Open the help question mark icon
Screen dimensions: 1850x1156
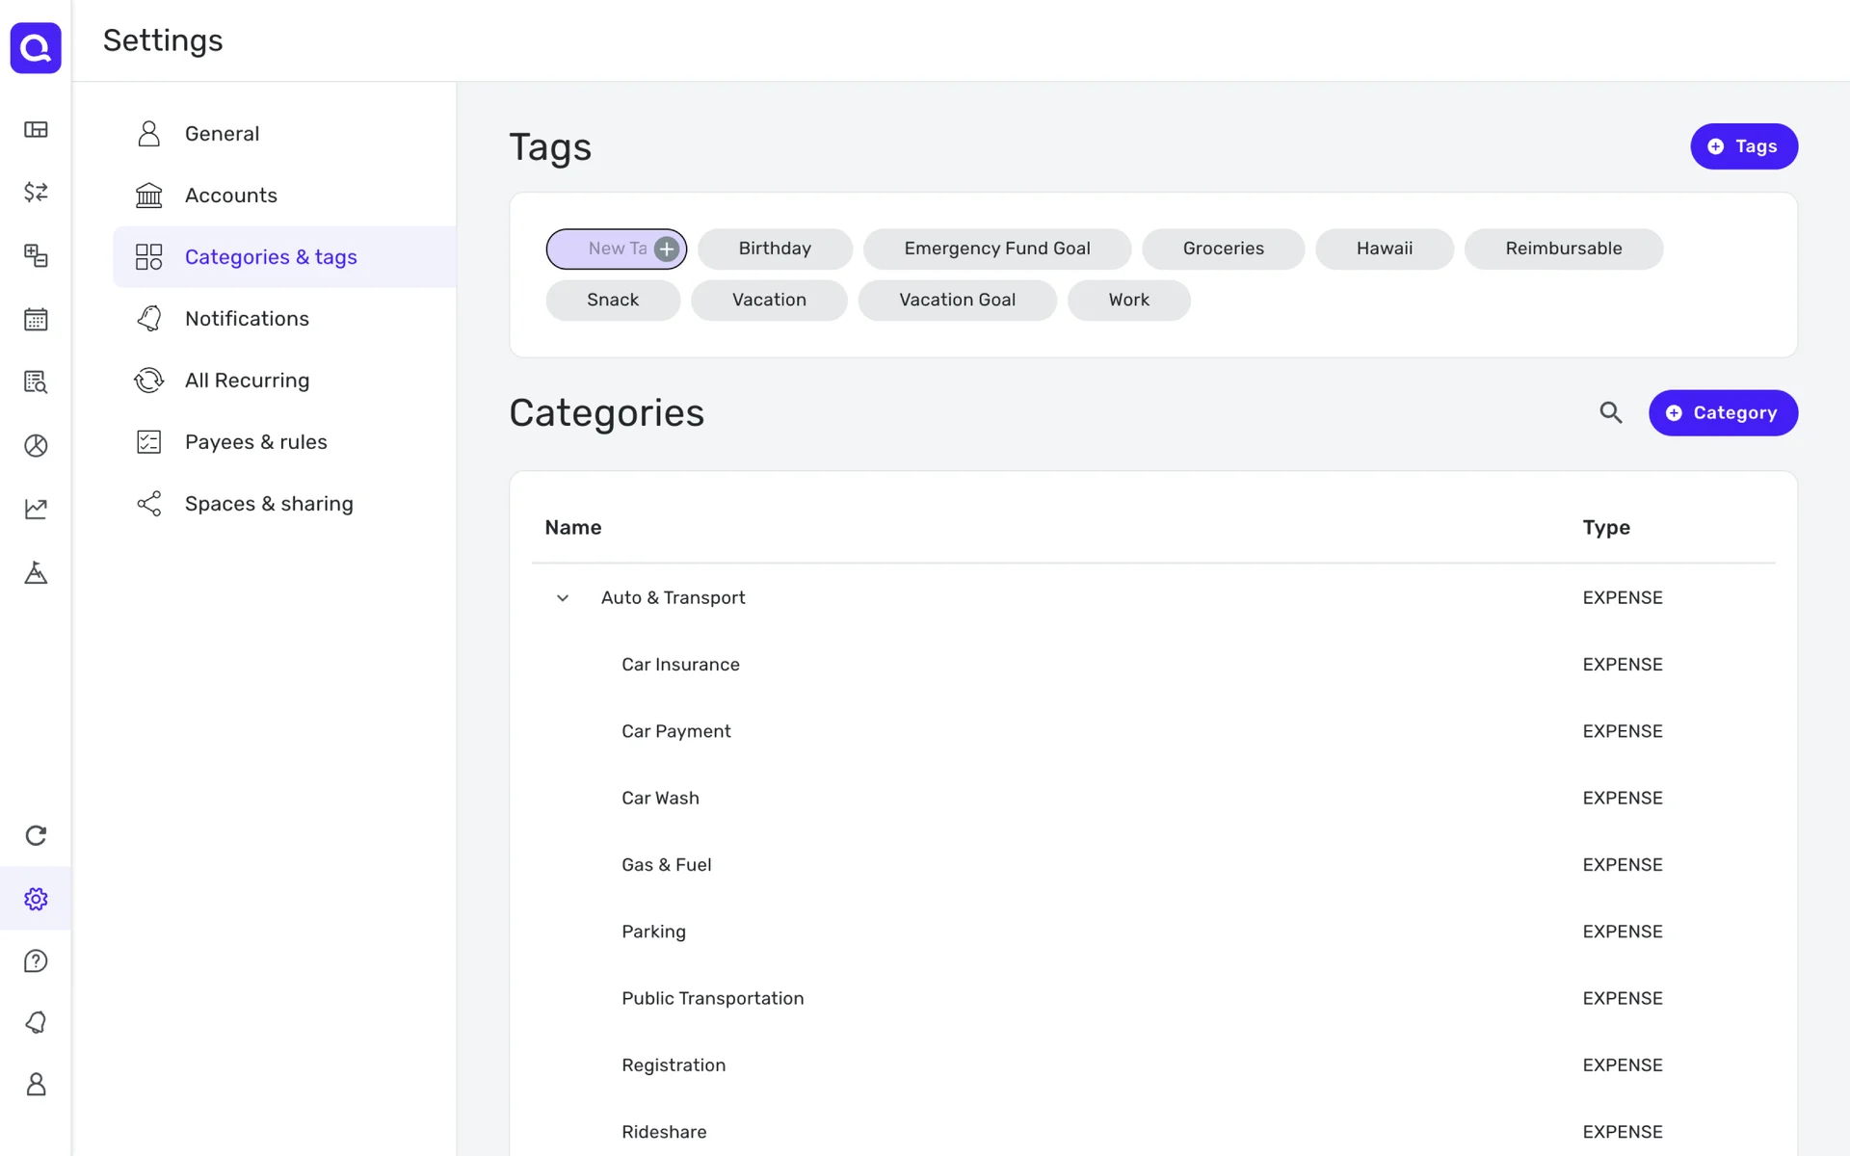(36, 960)
